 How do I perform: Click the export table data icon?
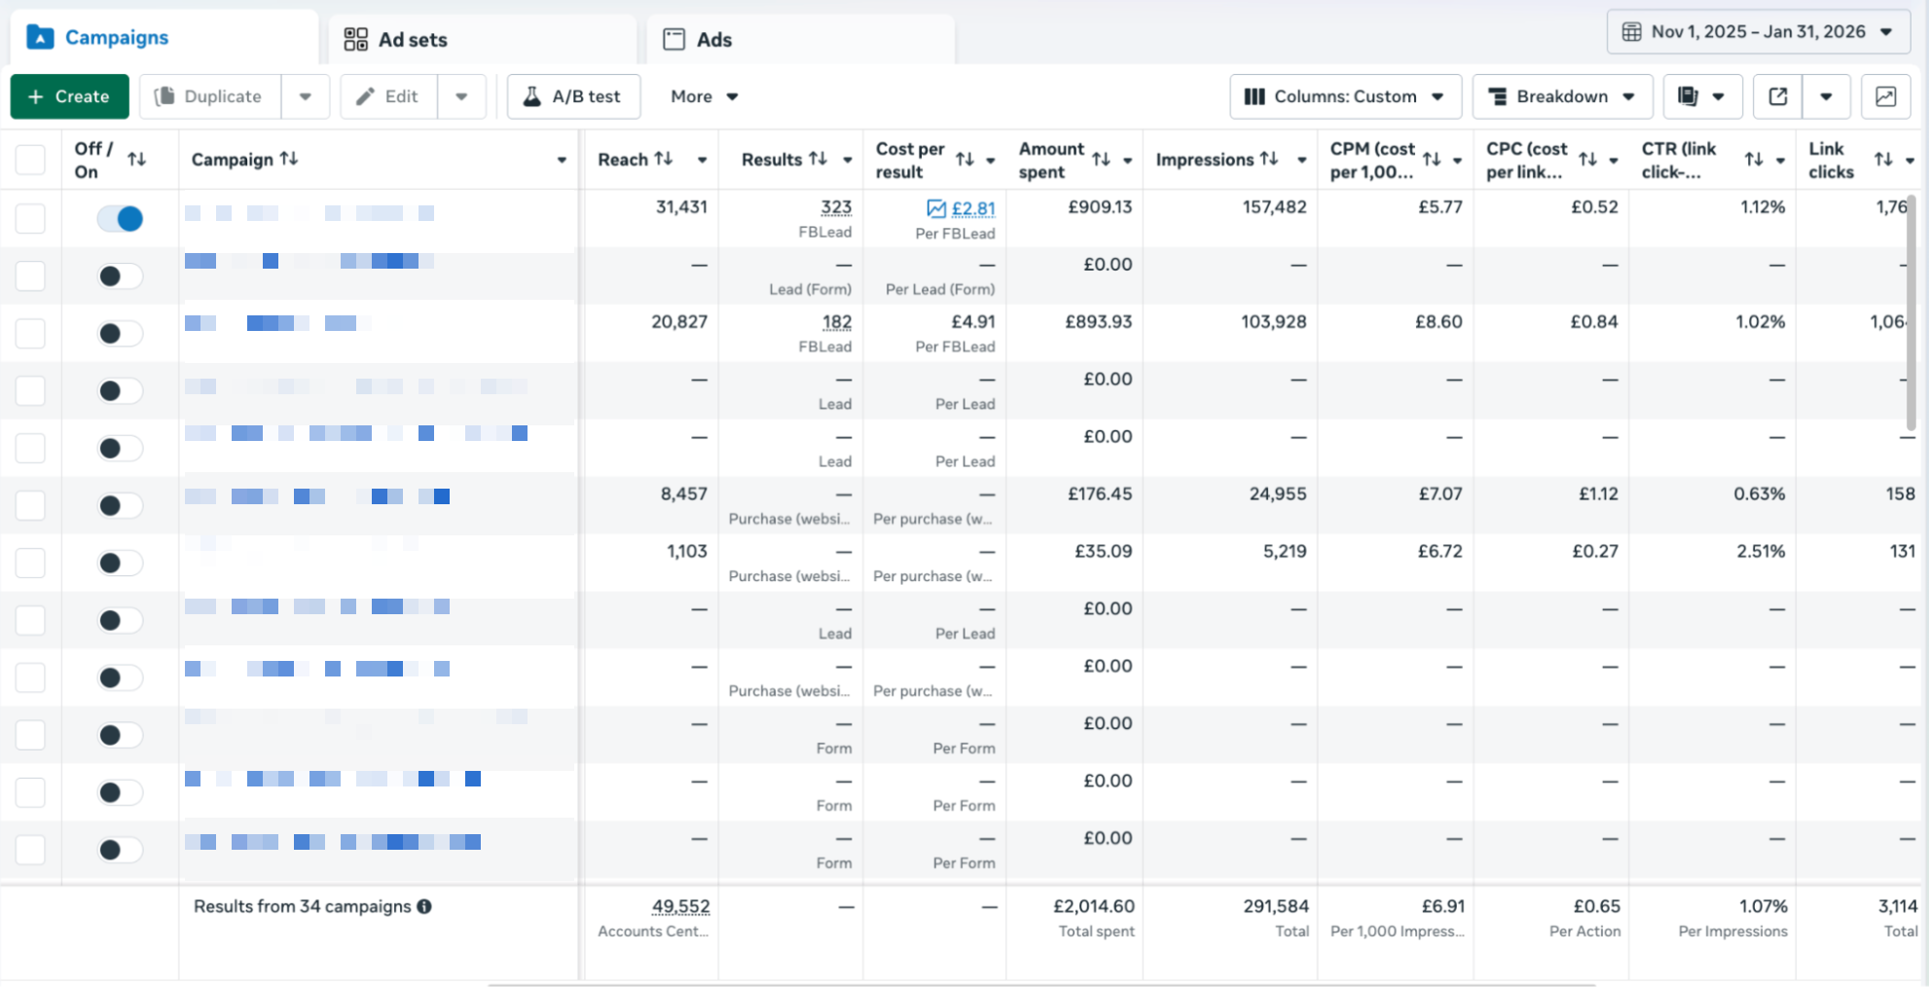tap(1777, 96)
